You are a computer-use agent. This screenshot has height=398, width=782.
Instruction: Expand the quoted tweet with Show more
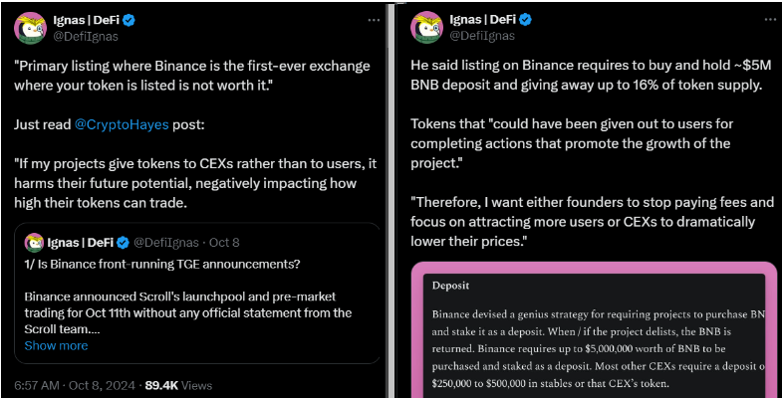point(56,345)
